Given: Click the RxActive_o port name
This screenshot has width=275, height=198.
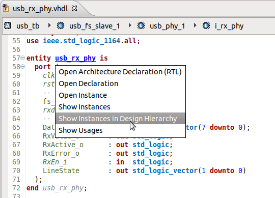Looking at the screenshot, I should [x=63, y=145].
